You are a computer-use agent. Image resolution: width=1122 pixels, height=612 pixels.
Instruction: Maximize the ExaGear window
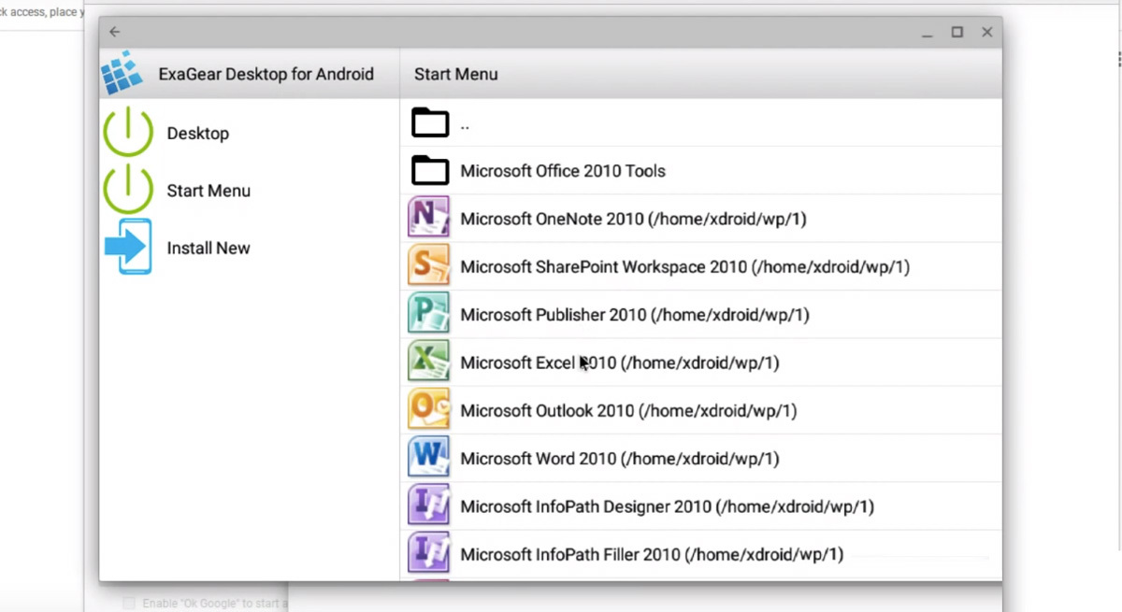coord(957,32)
